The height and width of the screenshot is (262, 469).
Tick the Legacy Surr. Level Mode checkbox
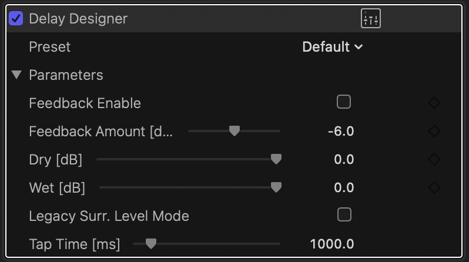pyautogui.click(x=344, y=214)
